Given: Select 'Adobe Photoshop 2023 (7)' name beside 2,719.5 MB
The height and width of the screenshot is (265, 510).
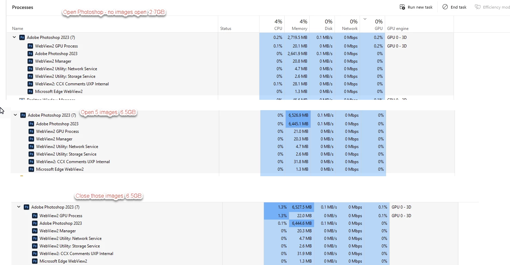Looking at the screenshot, I should [x=51, y=38].
